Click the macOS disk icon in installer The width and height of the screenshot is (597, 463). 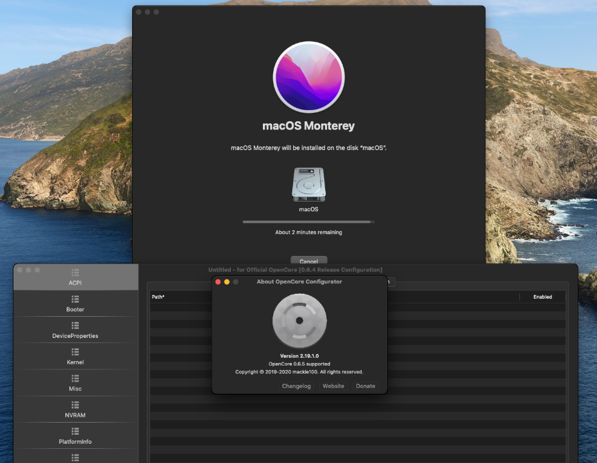[x=309, y=185]
